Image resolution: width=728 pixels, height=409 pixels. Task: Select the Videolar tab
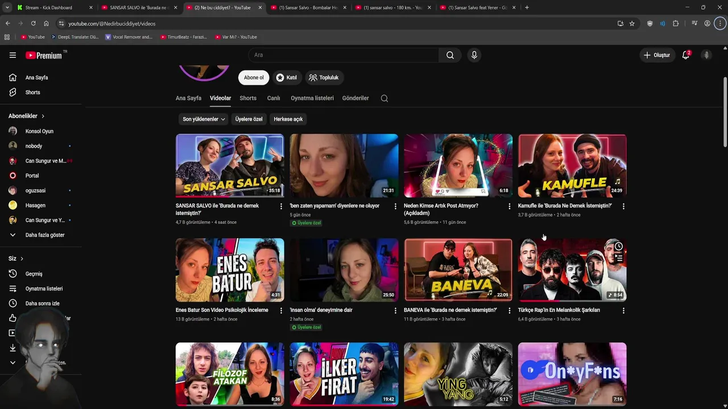[x=220, y=98]
